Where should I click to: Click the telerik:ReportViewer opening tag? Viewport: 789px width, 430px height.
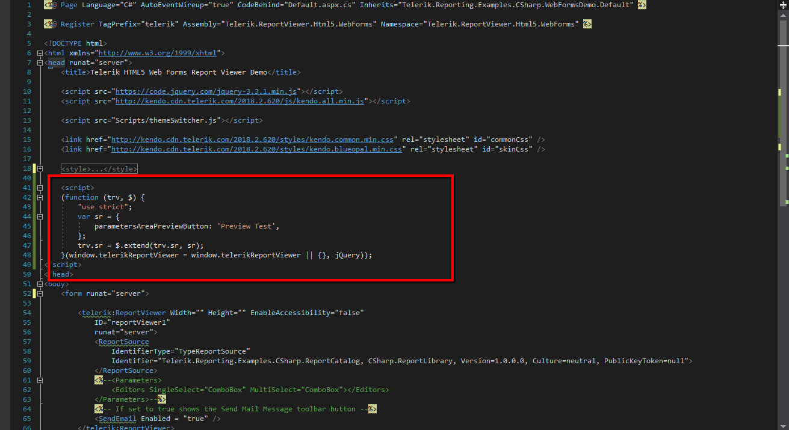pyautogui.click(x=122, y=313)
